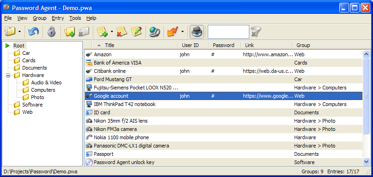Select the Cards folder in tree
The width and height of the screenshot is (373, 177).
[x=29, y=60]
